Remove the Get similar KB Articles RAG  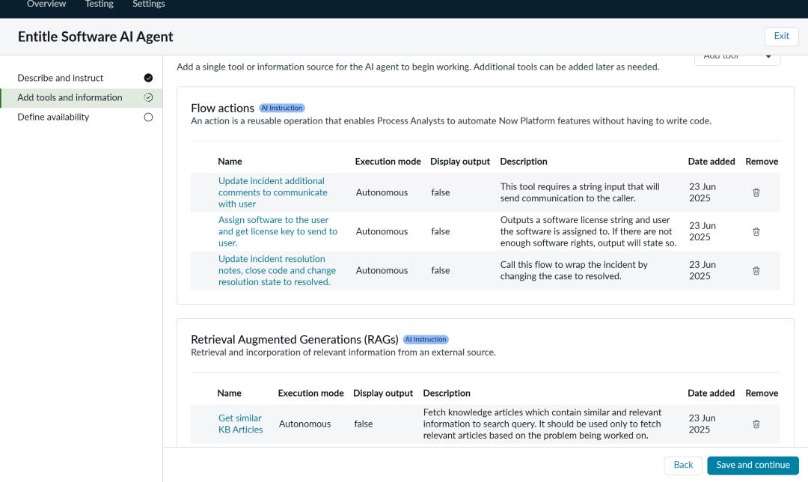point(756,424)
